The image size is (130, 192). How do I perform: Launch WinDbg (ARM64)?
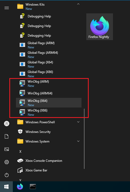(x=49, y=93)
